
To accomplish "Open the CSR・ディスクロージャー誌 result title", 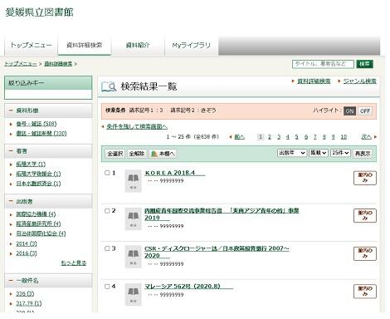I will [x=217, y=252].
